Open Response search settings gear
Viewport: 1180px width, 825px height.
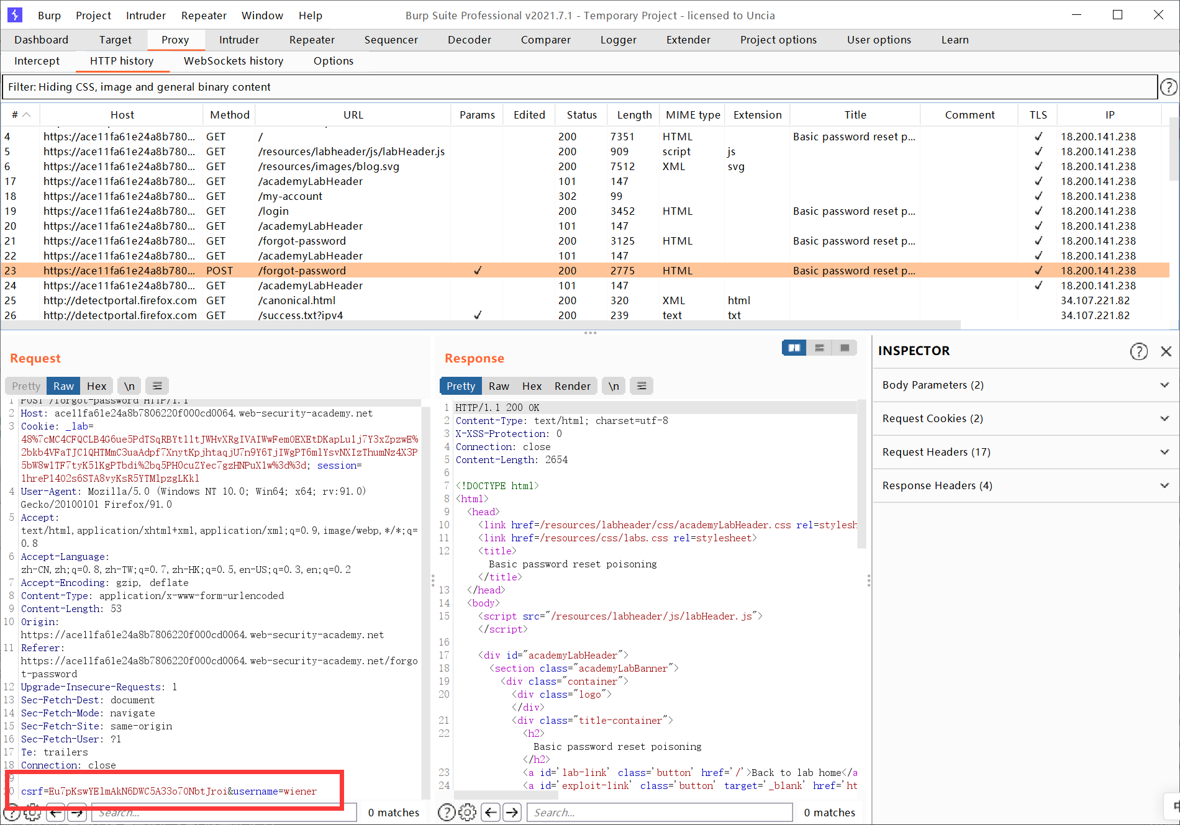point(467,813)
